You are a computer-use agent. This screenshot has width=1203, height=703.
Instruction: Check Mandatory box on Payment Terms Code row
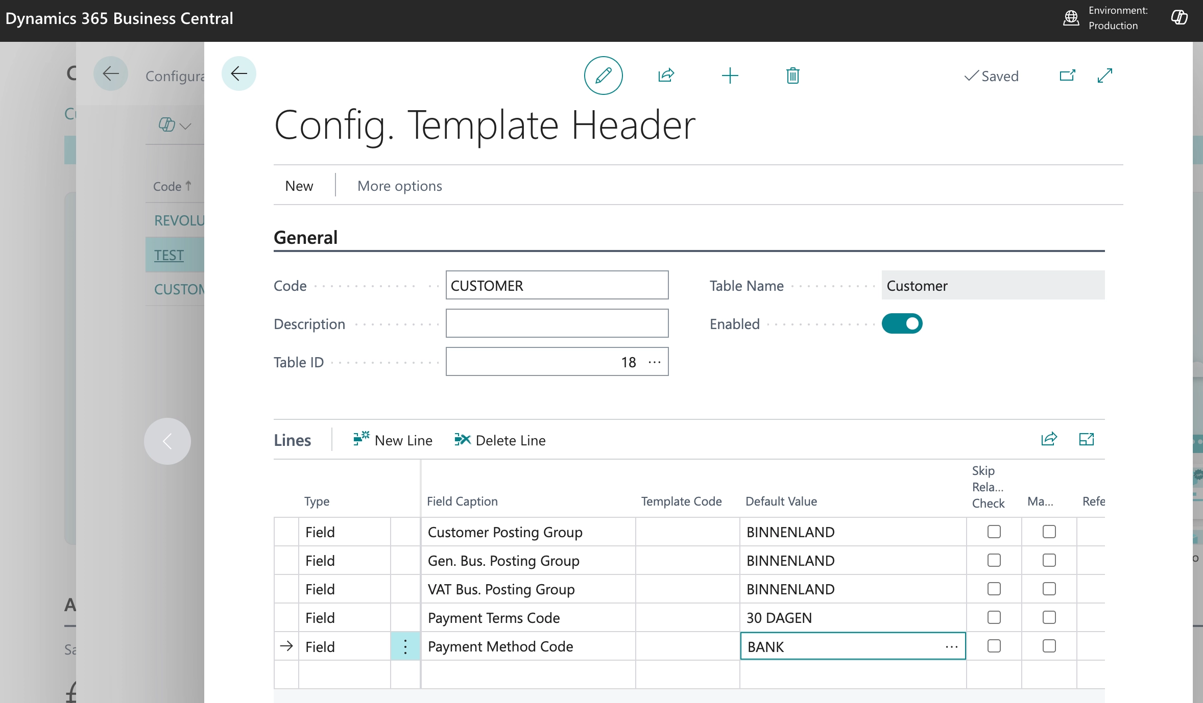pyautogui.click(x=1049, y=617)
